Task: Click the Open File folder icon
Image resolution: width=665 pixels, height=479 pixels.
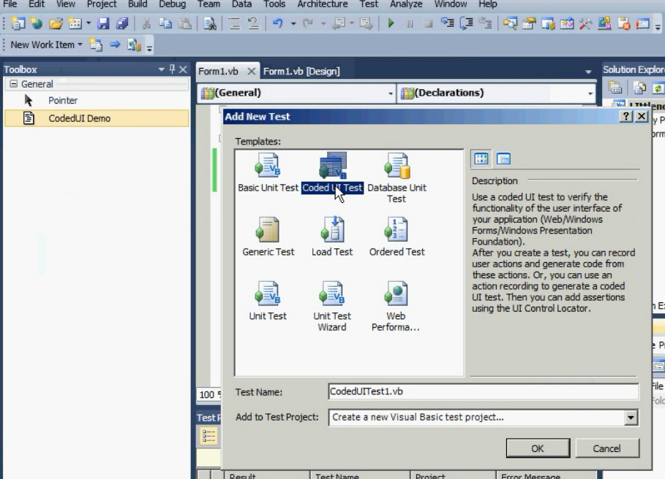Action: tap(56, 23)
